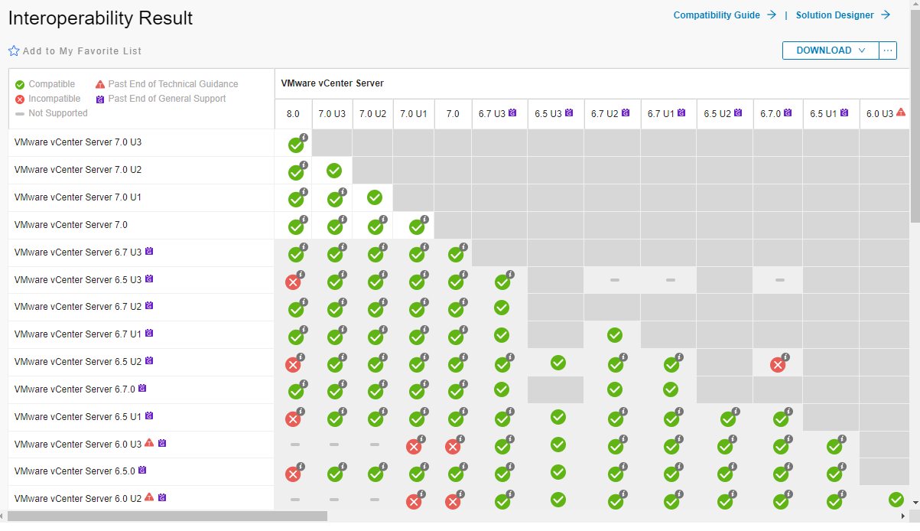Open the Solution Designer link
The width and height of the screenshot is (920, 531).
[843, 15]
